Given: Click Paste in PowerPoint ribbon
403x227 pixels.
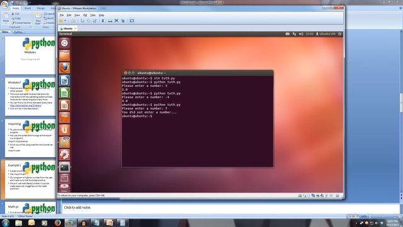Looking at the screenshot, I should (6, 18).
